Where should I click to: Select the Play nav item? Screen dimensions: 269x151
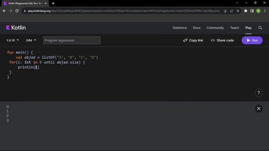point(248,28)
